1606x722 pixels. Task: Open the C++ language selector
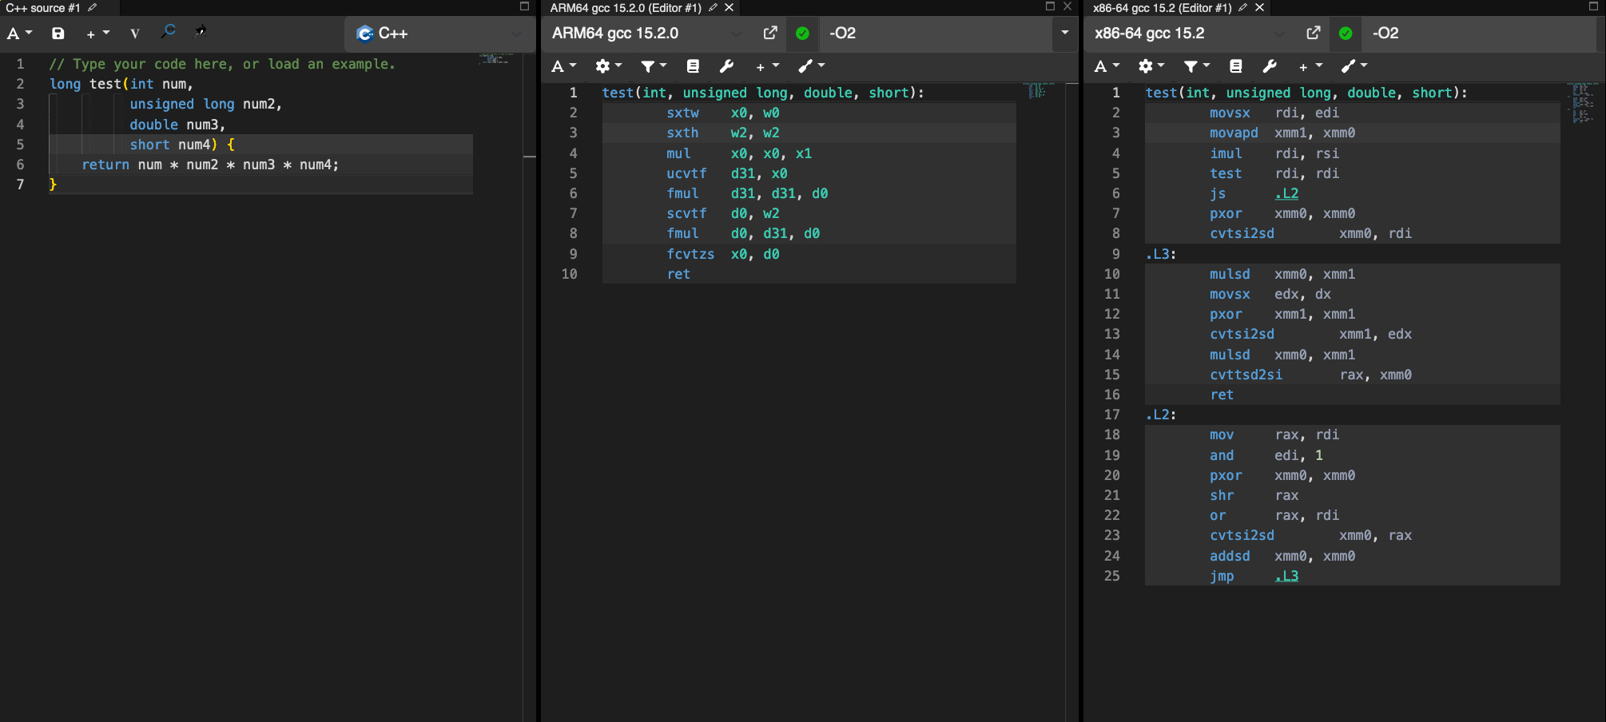click(x=439, y=34)
